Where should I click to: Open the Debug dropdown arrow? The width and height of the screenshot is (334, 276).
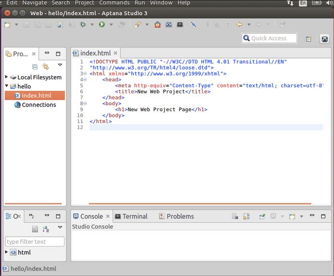(92, 25)
